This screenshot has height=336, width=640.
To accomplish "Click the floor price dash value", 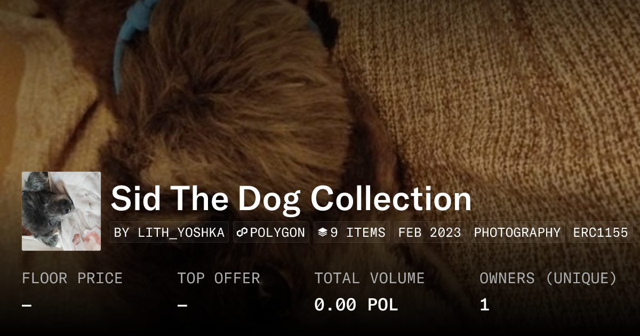I will click(x=27, y=305).
